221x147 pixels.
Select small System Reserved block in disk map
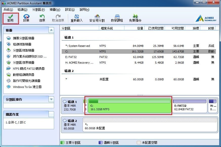tap(85, 106)
